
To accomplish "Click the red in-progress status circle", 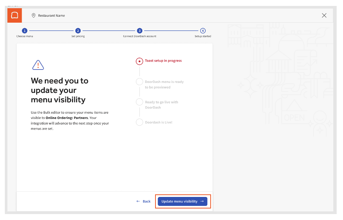I will [x=139, y=61].
